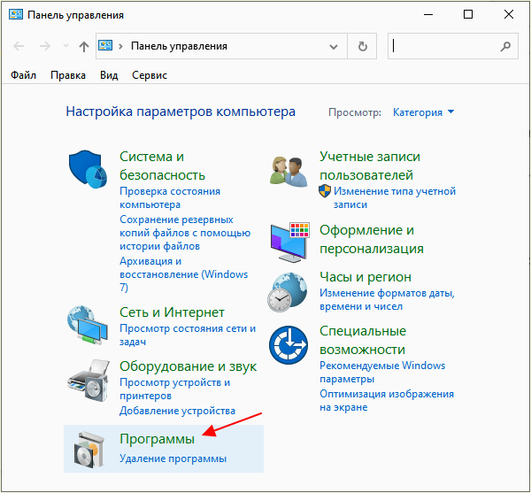Open Часы и регион category

pyautogui.click(x=366, y=277)
